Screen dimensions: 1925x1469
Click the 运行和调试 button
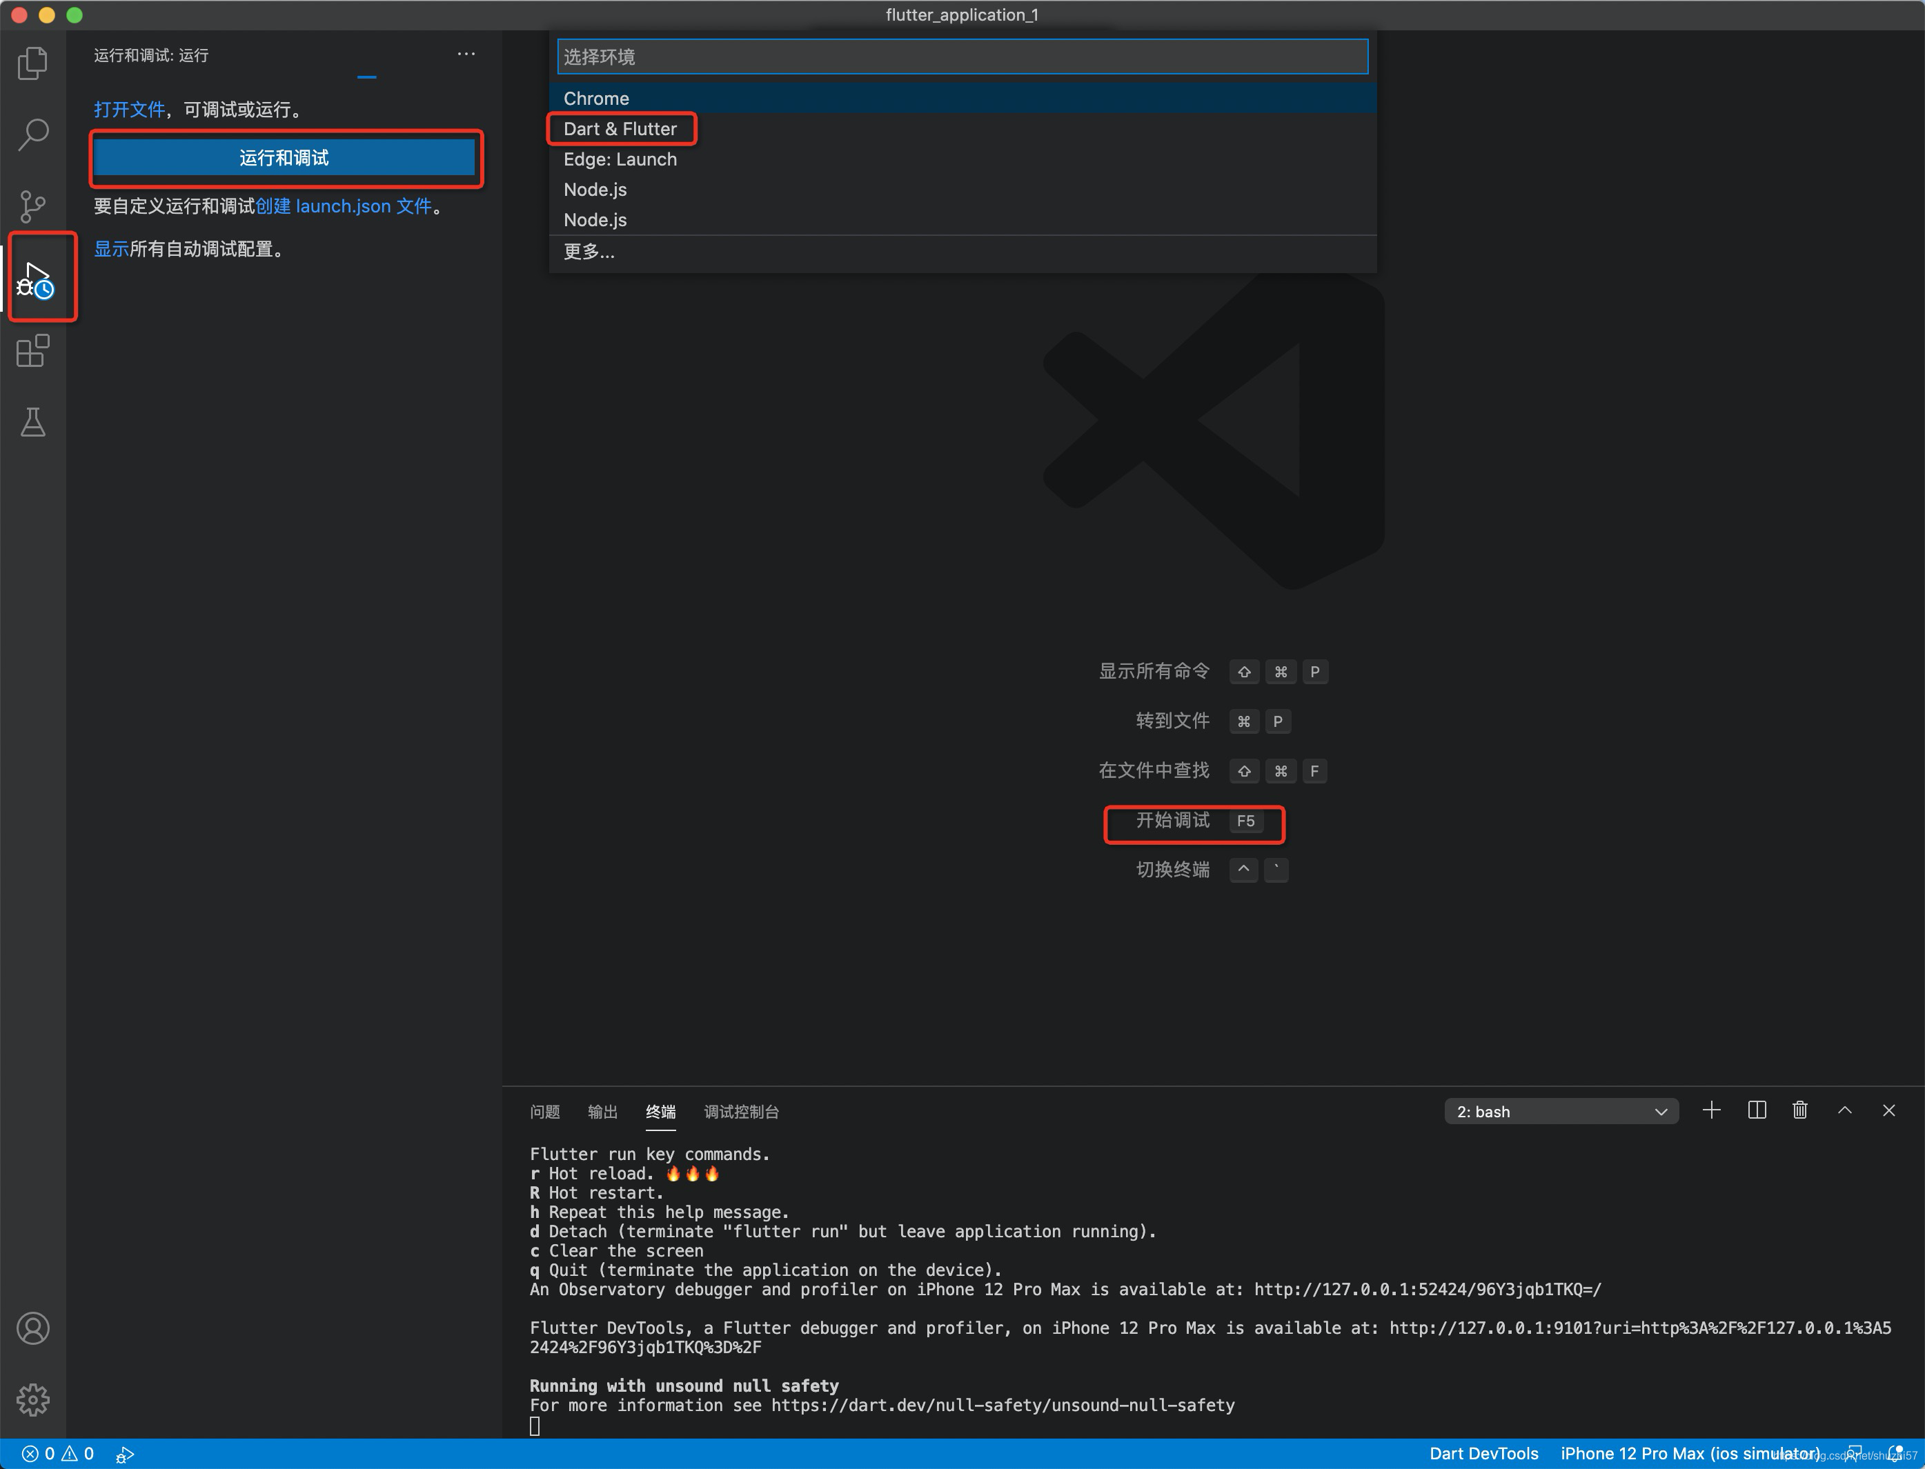pos(285,158)
